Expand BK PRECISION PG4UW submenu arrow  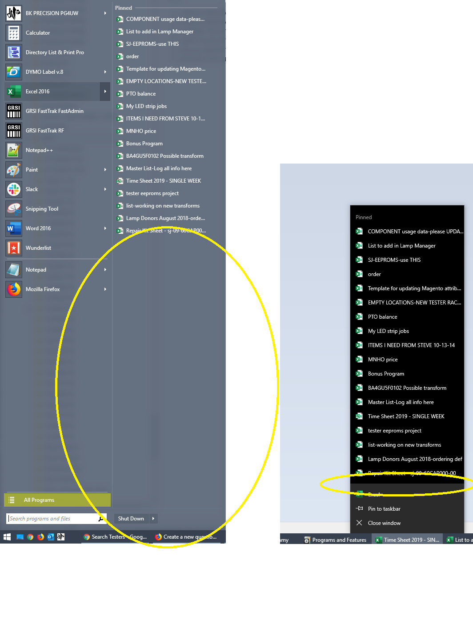coord(105,13)
